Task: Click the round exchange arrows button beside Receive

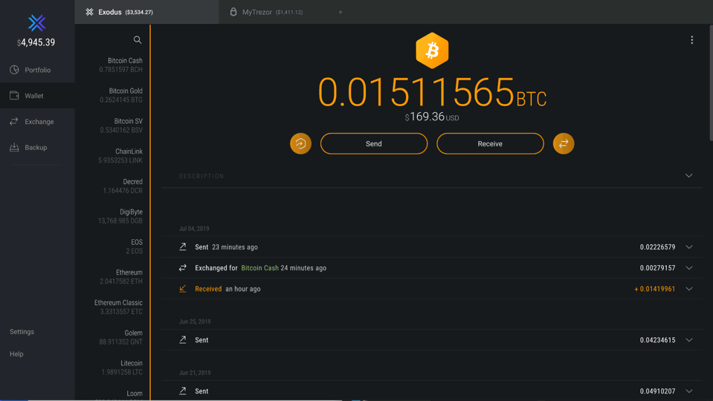Action: pos(564,143)
